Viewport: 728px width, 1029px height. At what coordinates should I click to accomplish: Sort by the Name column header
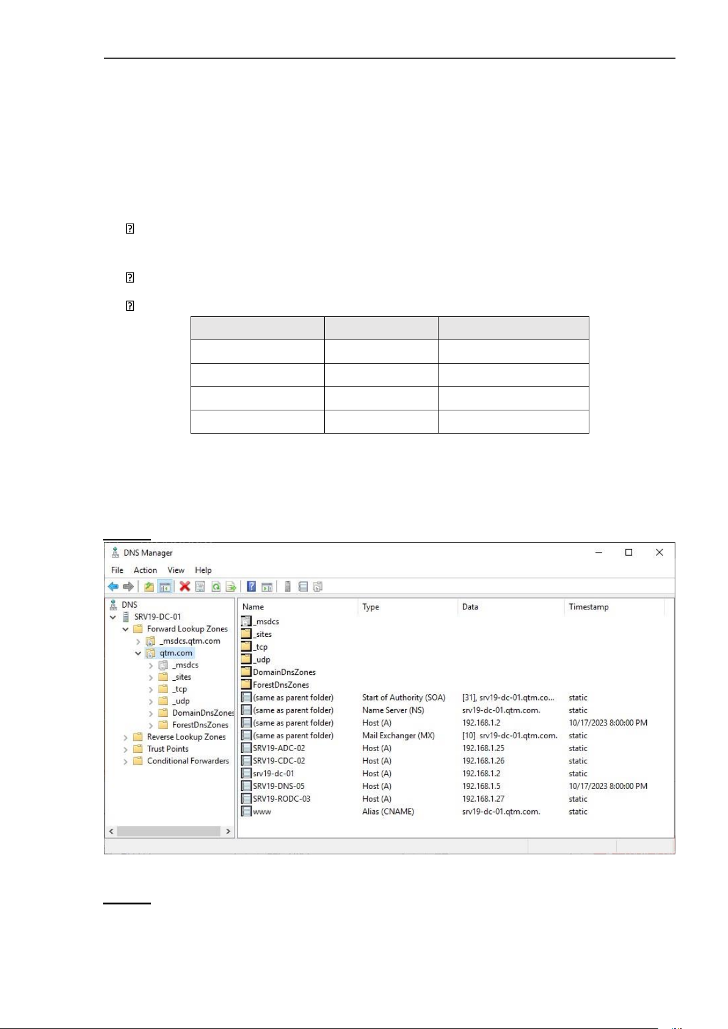click(297, 606)
